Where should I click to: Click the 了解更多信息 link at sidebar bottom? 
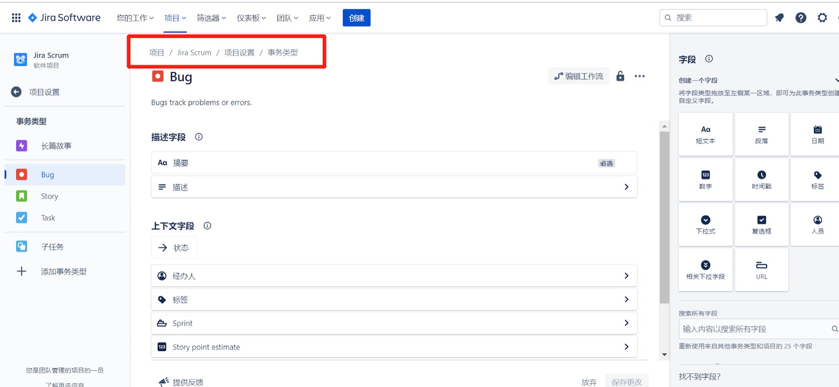point(64,384)
